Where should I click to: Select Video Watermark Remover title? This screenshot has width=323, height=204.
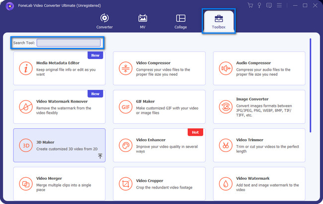(62, 102)
